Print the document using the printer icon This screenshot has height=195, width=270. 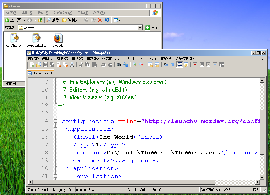[x=72, y=65]
